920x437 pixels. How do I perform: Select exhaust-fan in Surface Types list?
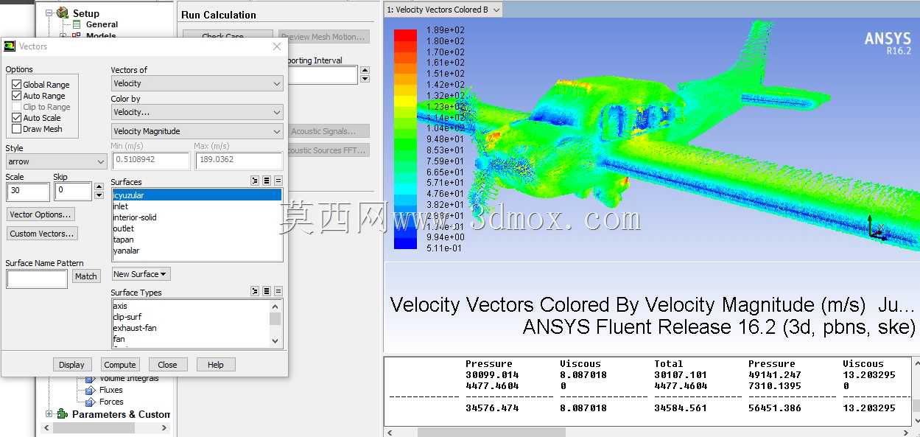click(191, 328)
